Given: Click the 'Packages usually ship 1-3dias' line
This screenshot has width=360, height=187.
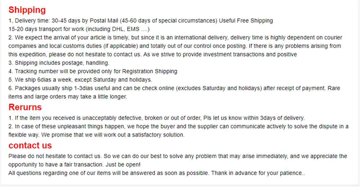Looking at the screenshot, I should click(174, 88).
